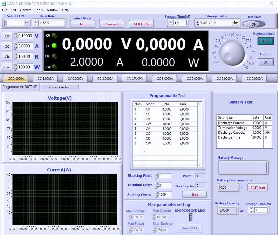Click the Programmable Test table scroll down arrow
This screenshot has height=235, width=278.
[200, 165]
